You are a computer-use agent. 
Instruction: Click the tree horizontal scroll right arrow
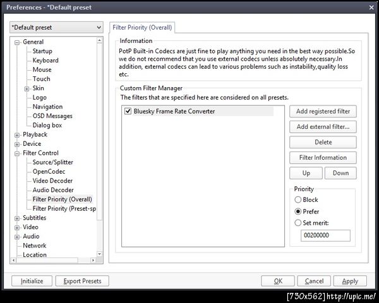pyautogui.click(x=93, y=260)
